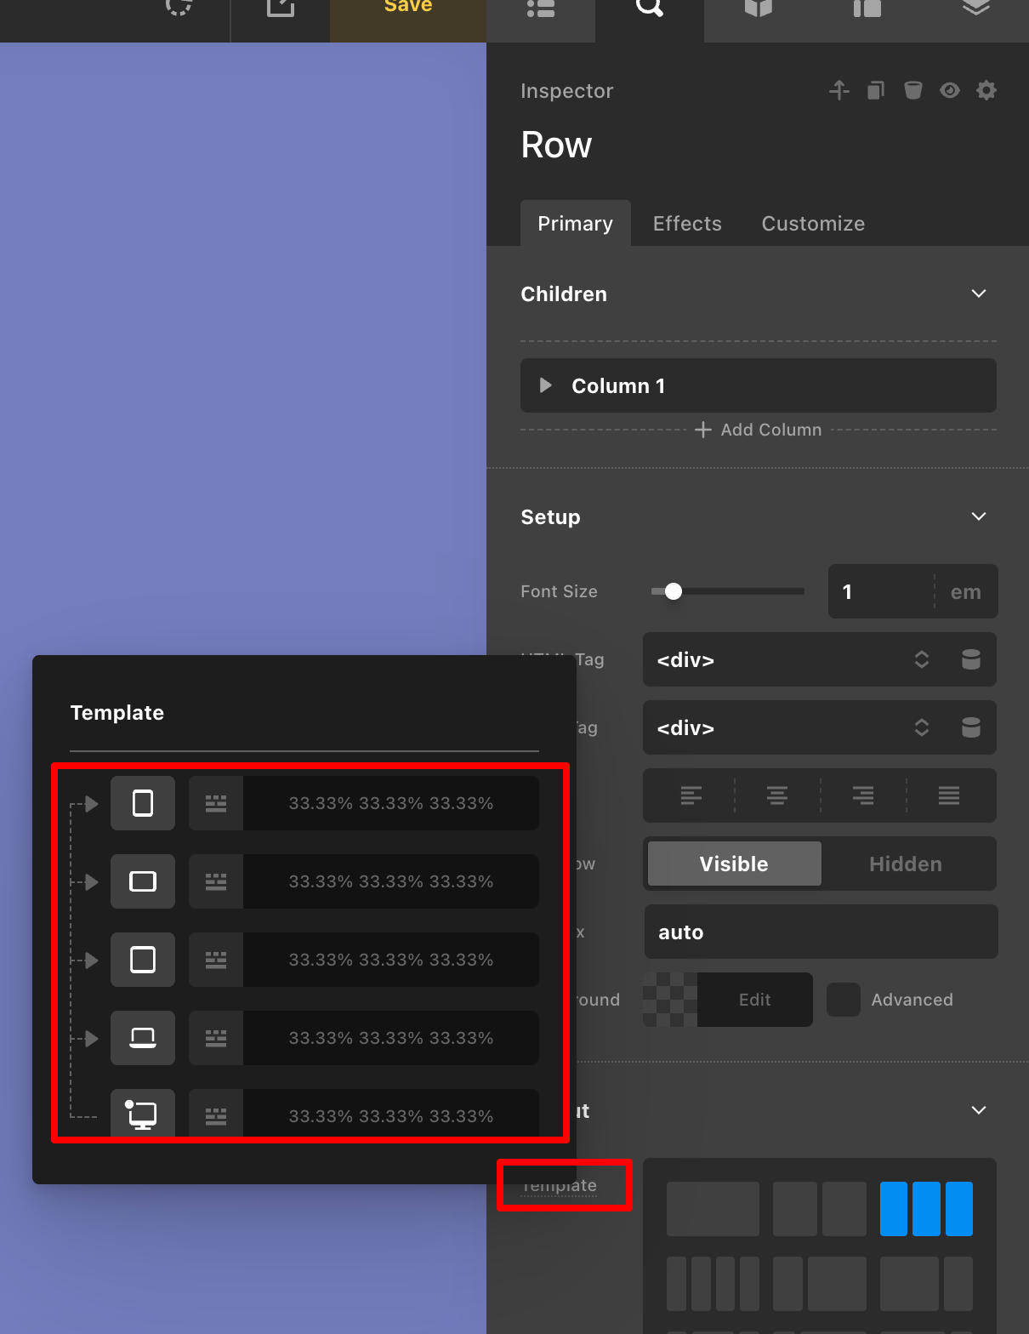Select the blue three-column layout template
This screenshot has height=1334, width=1029.
926,1208
